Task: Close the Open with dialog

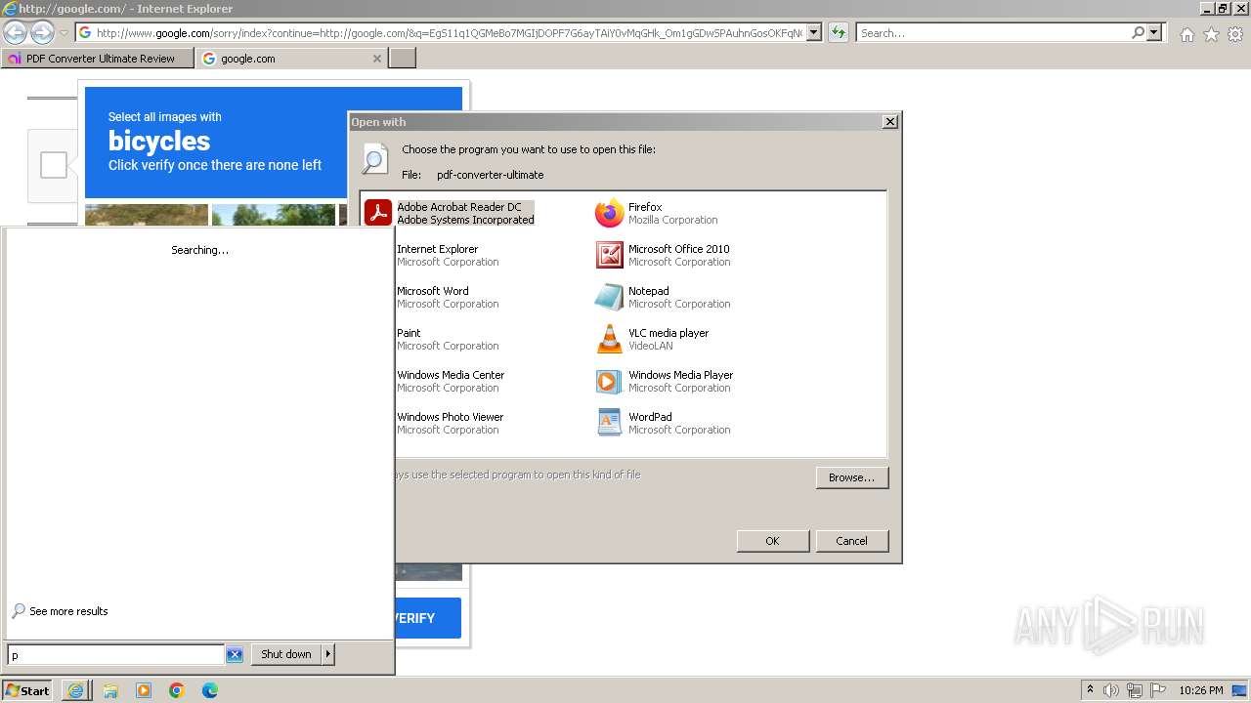Action: point(889,122)
